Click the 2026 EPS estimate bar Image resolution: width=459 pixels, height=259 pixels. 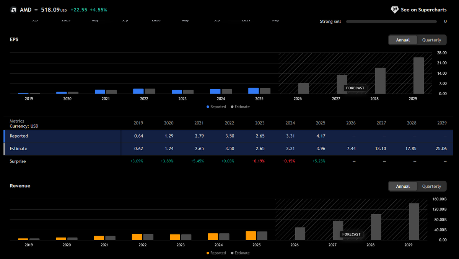303,89
